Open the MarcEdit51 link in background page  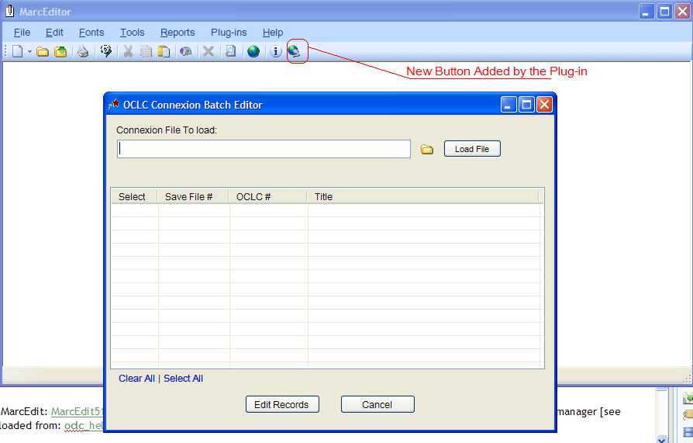[77, 411]
